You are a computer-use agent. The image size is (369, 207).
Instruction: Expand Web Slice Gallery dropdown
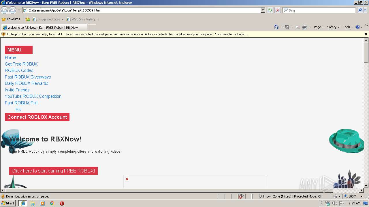98,19
